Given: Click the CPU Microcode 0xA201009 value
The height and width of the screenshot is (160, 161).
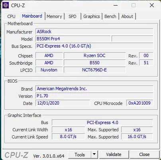Looking at the screenshot, I should (x=139, y=103).
